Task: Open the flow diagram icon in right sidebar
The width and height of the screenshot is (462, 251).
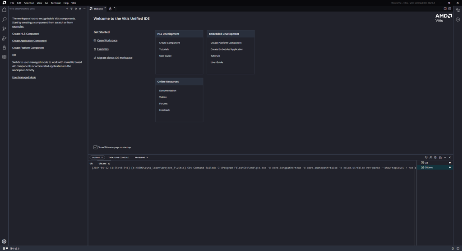Action: pyautogui.click(x=457, y=10)
